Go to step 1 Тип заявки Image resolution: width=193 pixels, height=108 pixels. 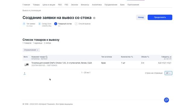point(29,24)
